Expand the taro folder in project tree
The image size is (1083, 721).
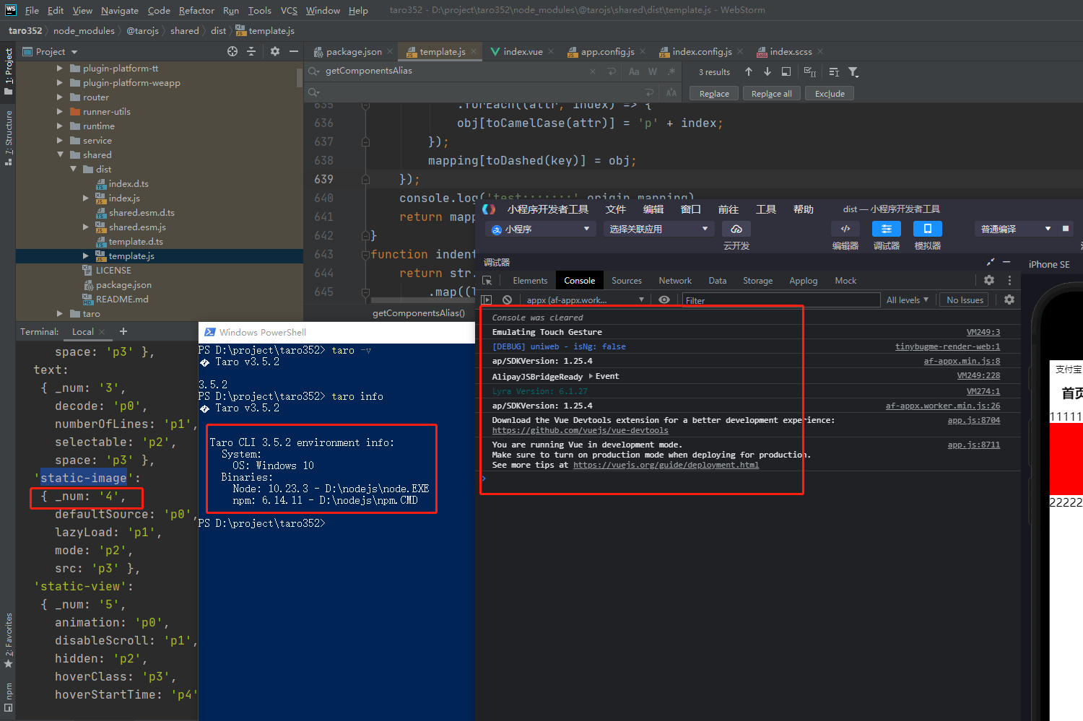pos(60,314)
